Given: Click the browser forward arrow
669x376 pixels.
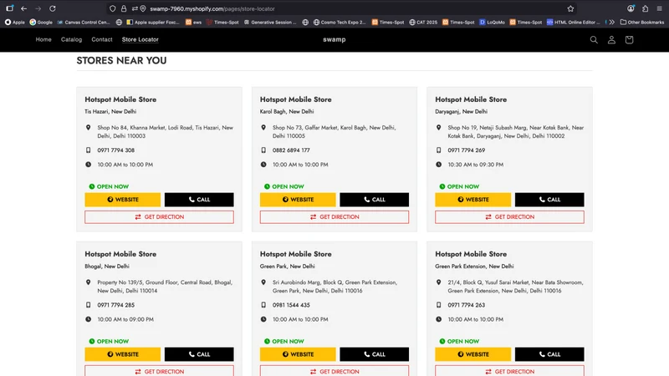Looking at the screenshot, I should 38,8.
